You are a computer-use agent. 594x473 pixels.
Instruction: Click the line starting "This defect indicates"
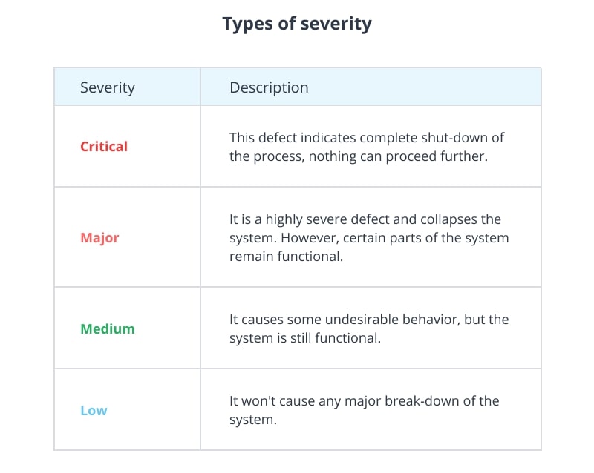(x=367, y=138)
